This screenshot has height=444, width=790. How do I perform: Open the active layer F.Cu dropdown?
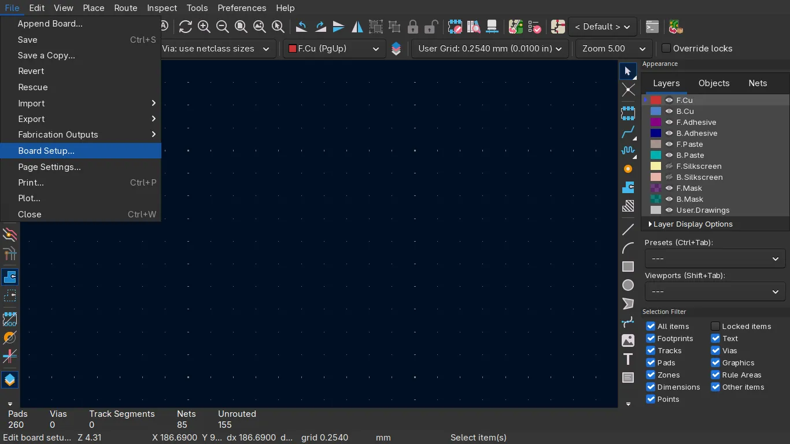tap(334, 49)
